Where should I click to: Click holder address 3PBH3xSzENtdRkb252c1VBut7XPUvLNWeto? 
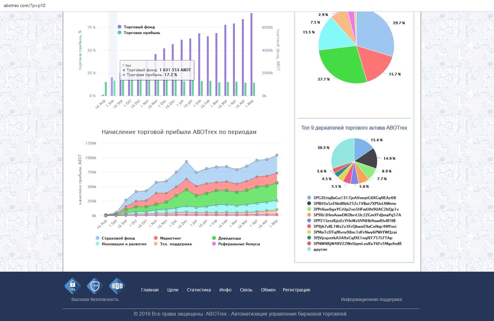(x=352, y=203)
